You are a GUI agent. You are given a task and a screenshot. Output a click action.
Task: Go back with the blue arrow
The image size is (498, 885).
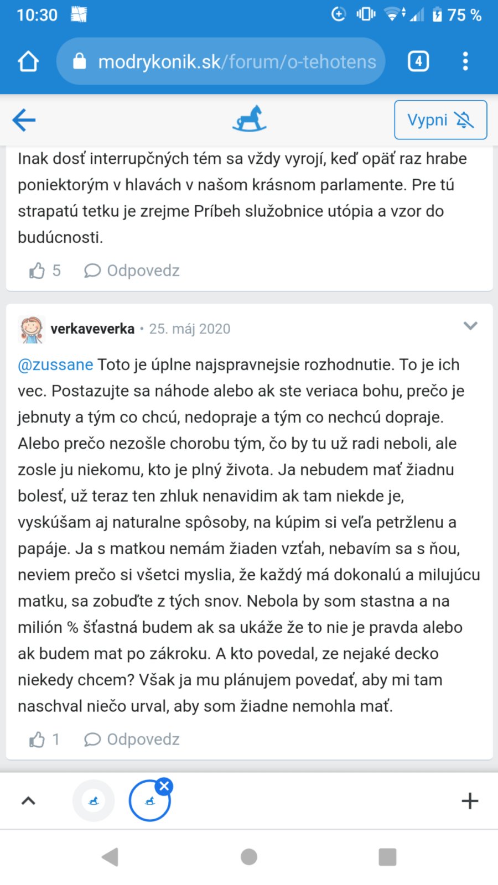click(x=24, y=119)
